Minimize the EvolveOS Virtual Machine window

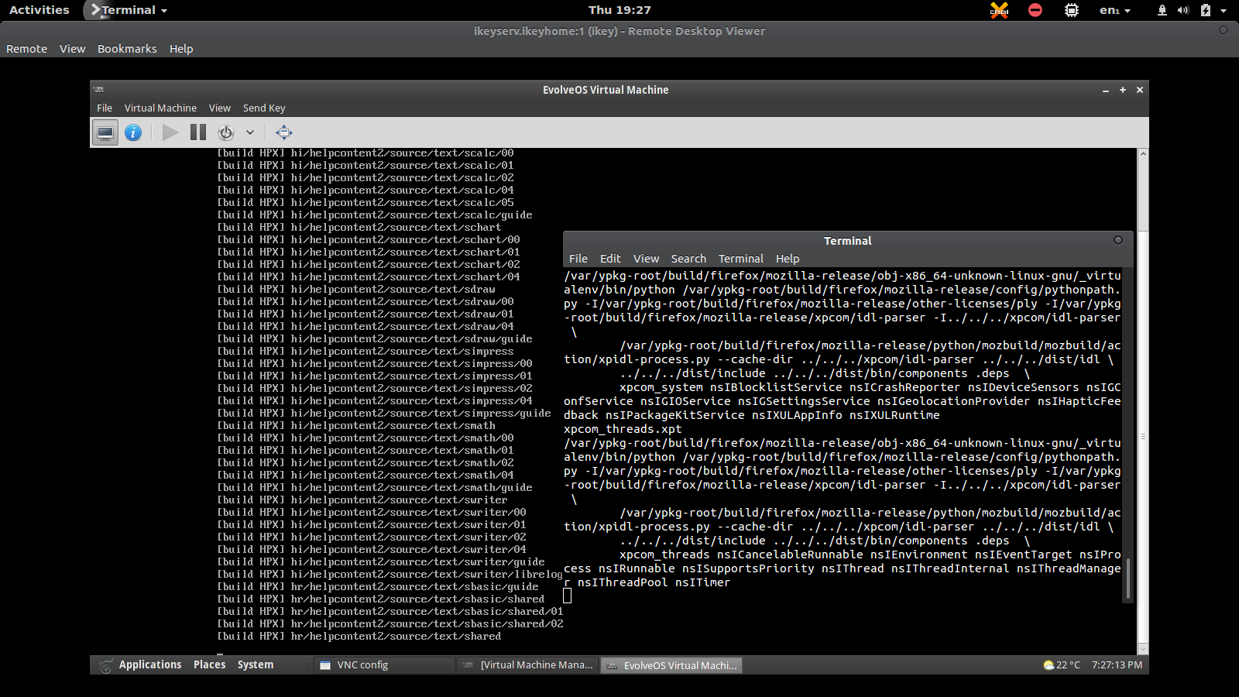(1106, 91)
